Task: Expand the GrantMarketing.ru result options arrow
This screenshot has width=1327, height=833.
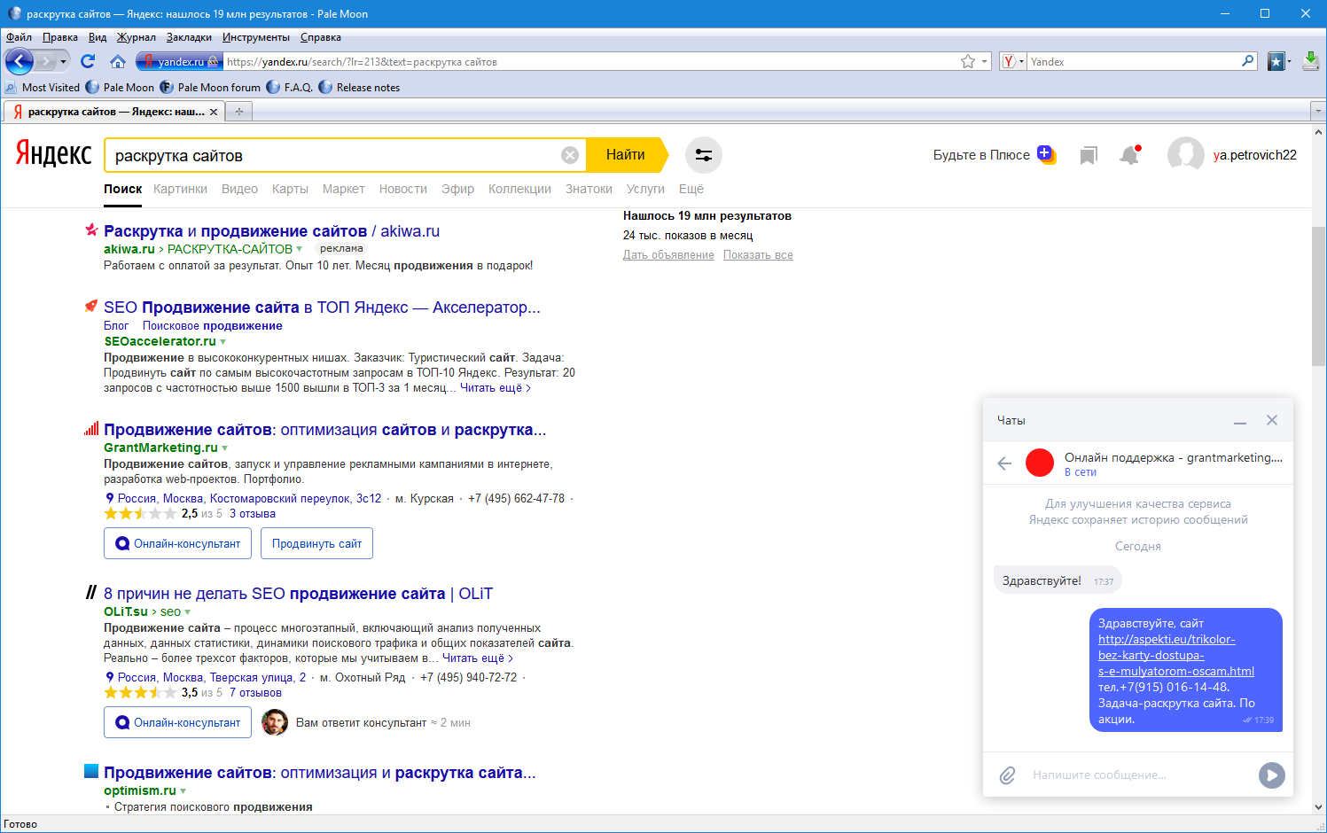Action: click(224, 448)
